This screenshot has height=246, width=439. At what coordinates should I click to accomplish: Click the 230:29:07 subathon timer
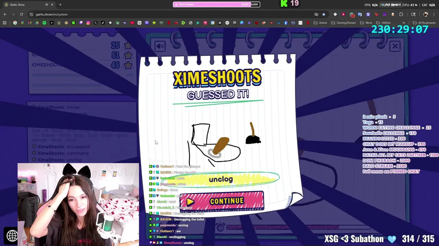tap(400, 29)
